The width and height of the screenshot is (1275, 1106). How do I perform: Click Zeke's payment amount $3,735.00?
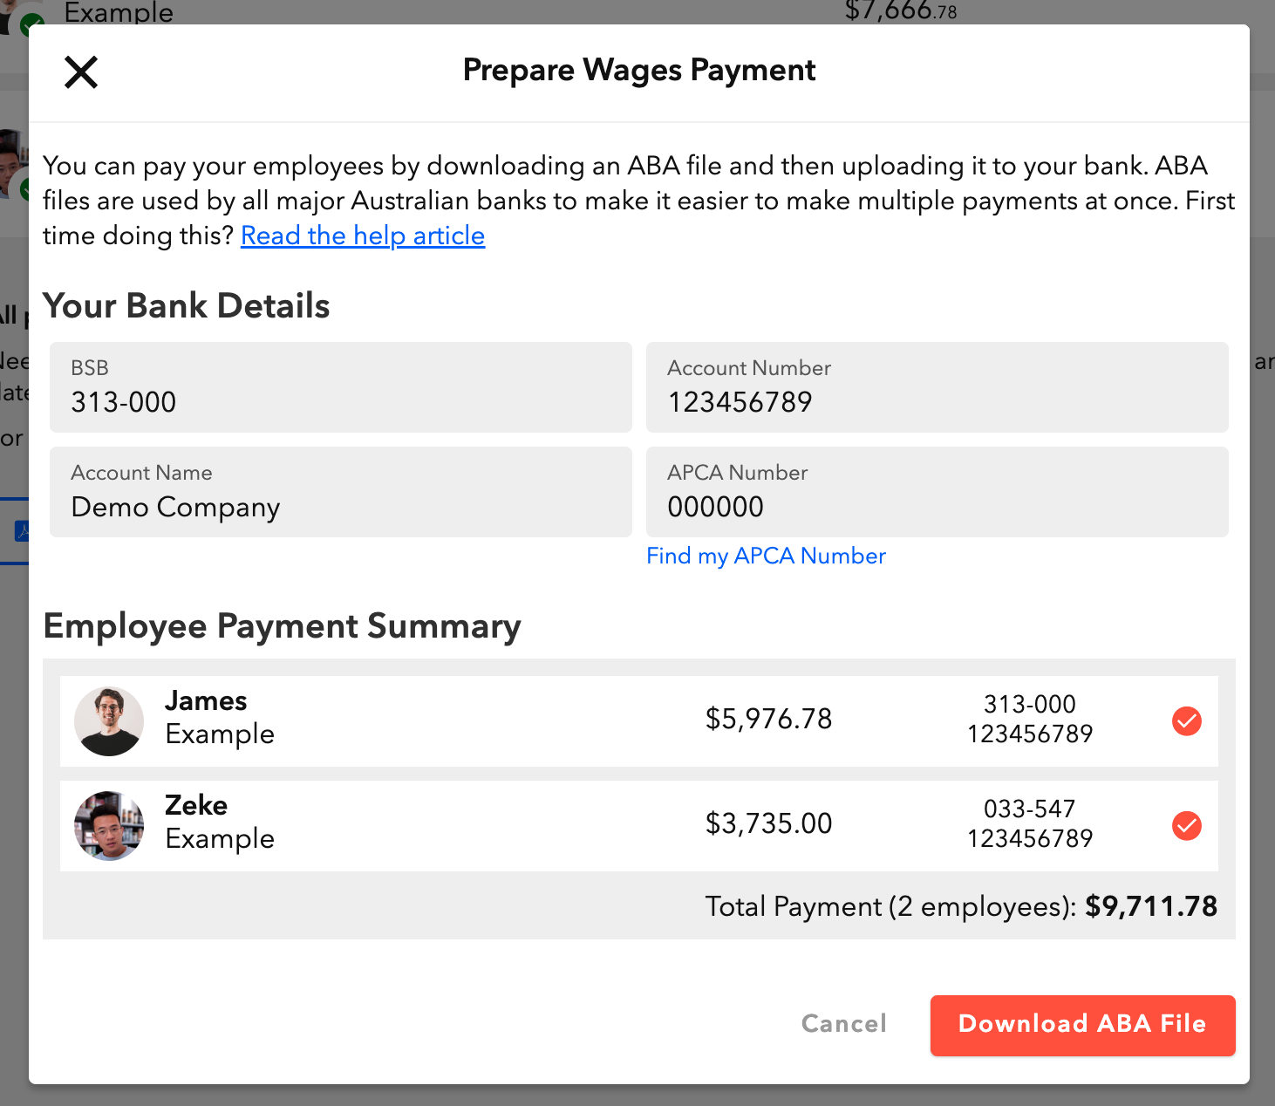(x=768, y=823)
